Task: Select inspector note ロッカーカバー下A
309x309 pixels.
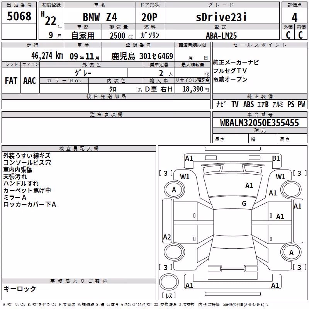Action: tap(30, 204)
